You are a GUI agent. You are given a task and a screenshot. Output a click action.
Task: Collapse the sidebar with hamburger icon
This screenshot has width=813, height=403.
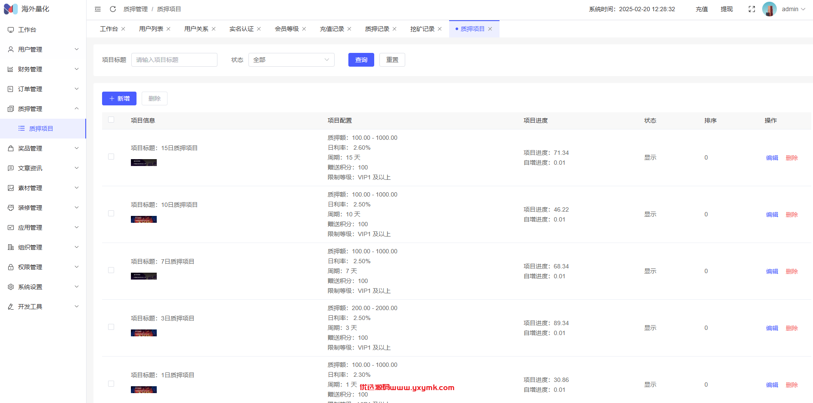(x=98, y=9)
